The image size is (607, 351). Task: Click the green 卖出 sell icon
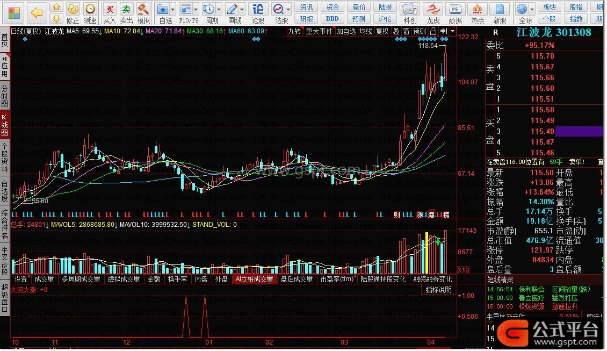point(126,9)
